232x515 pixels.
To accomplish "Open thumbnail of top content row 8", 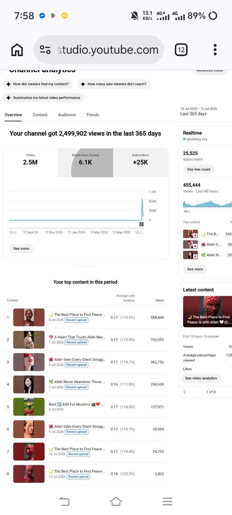I will click(x=29, y=474).
